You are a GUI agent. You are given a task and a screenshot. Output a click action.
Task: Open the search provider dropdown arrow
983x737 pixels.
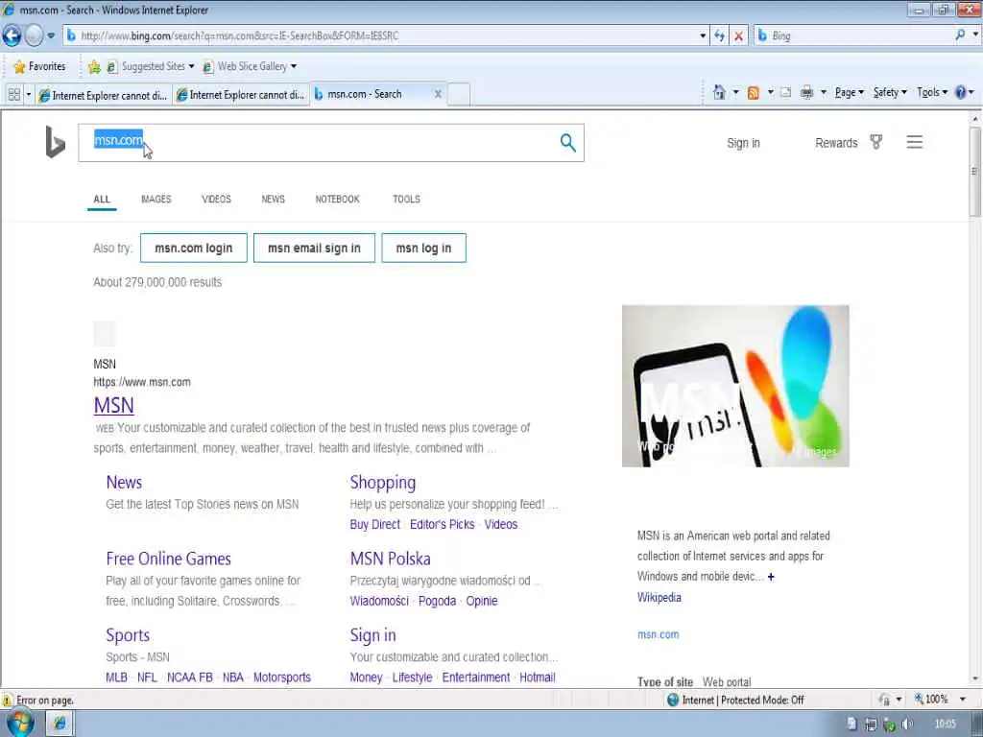(975, 36)
